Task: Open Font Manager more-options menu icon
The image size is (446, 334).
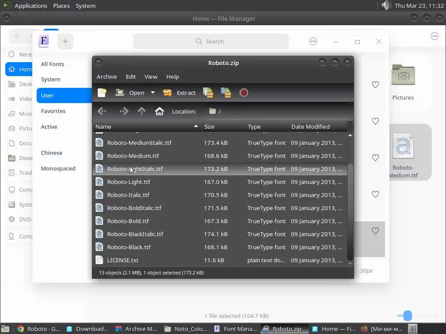Action: (313, 41)
